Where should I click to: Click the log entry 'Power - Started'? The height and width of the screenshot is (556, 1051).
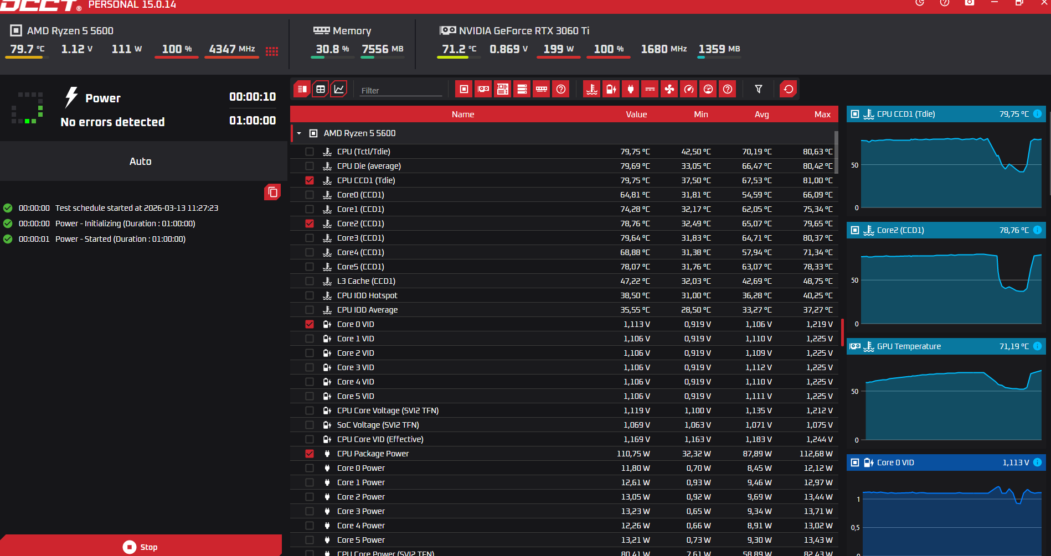tap(120, 239)
